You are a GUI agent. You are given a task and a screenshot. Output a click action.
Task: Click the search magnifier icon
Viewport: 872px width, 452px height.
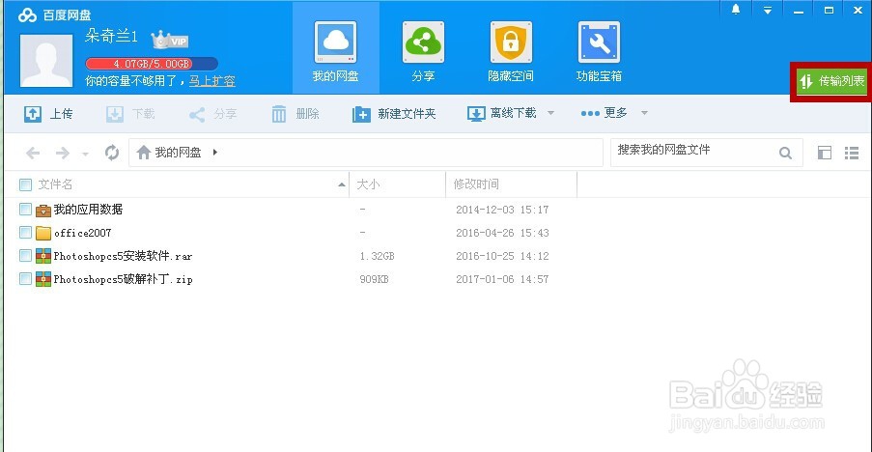[785, 153]
